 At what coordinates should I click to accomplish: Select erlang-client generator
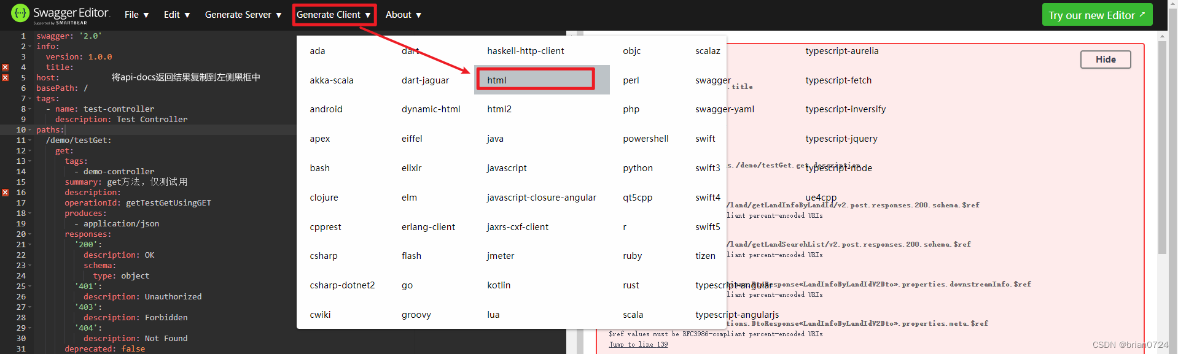(428, 227)
